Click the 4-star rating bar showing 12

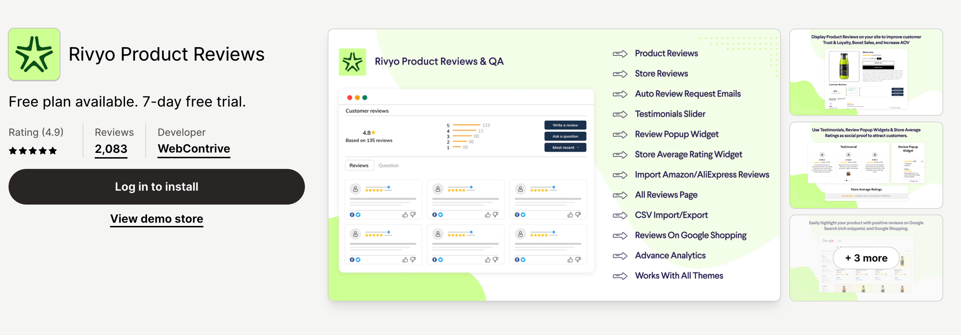pyautogui.click(x=464, y=131)
